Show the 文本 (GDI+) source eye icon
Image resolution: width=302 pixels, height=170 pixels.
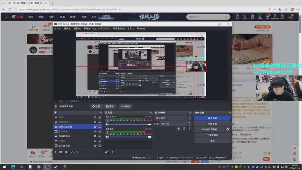(x=95, y=122)
